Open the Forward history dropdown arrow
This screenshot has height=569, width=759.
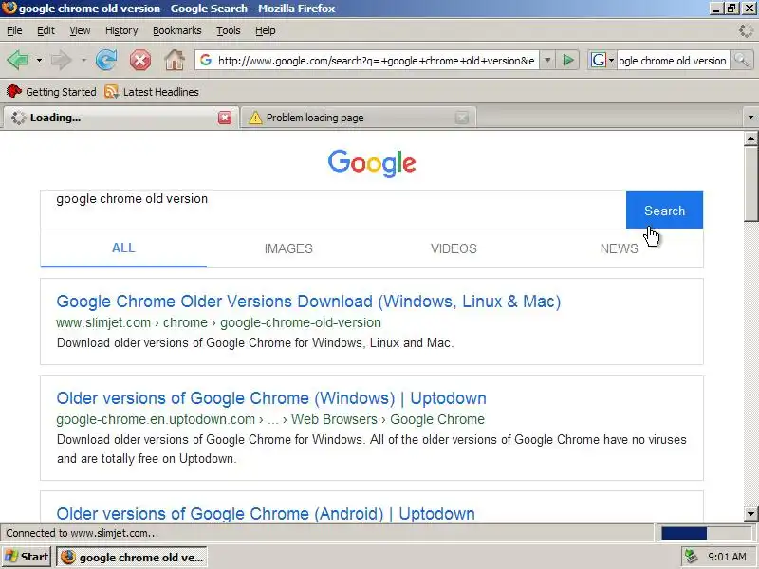coord(83,61)
